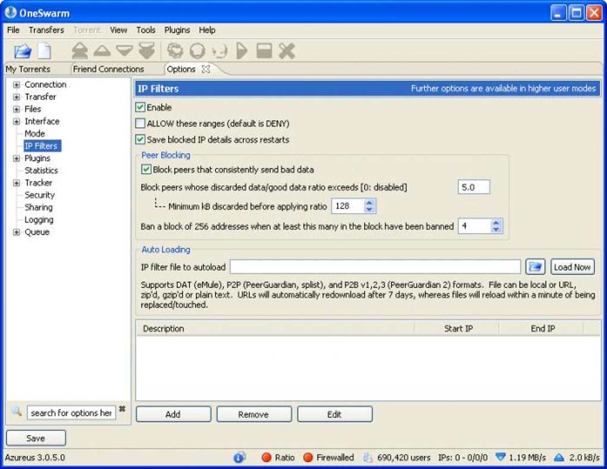Click the blue info status bar icon

click(x=239, y=457)
